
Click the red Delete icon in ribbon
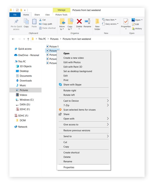point(79,22)
